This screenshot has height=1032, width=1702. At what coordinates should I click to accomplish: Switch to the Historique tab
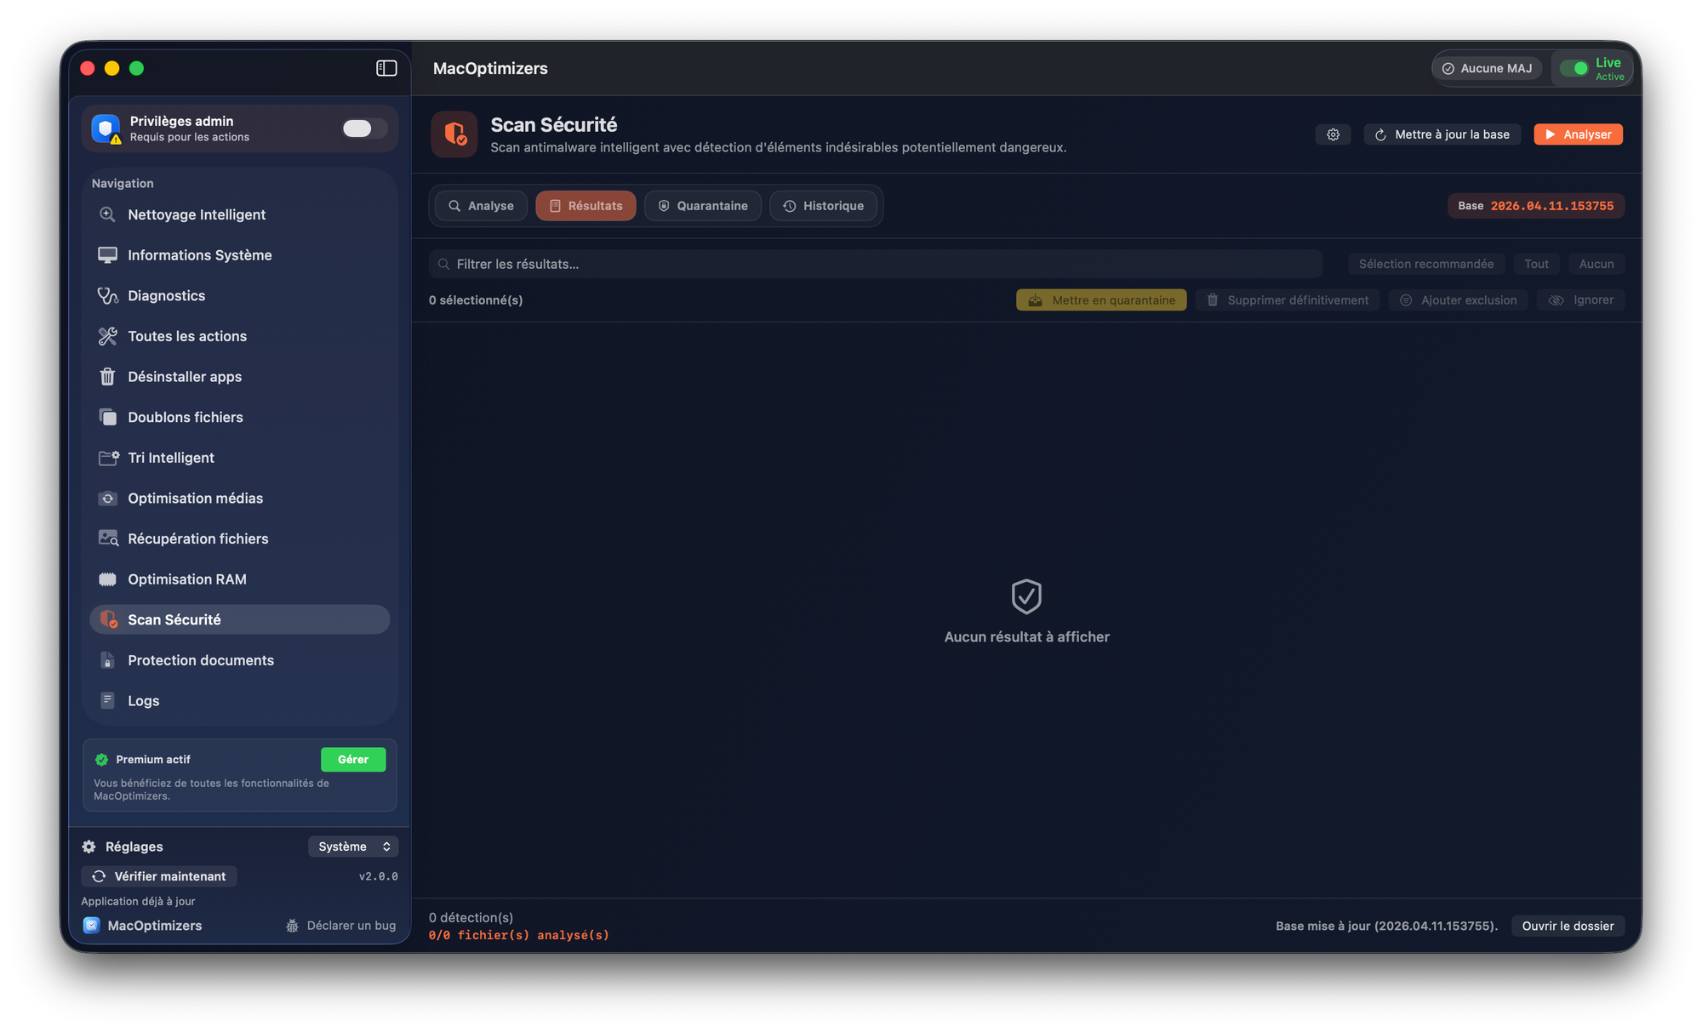click(823, 206)
